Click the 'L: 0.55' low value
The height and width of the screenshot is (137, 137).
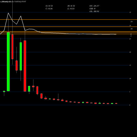pos(71,9)
